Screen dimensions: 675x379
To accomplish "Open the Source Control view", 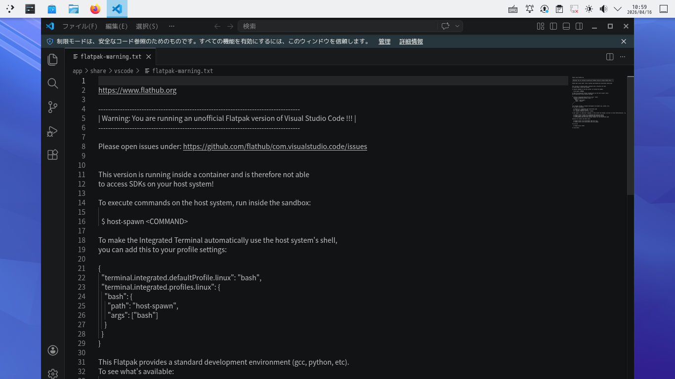I will pos(53,107).
